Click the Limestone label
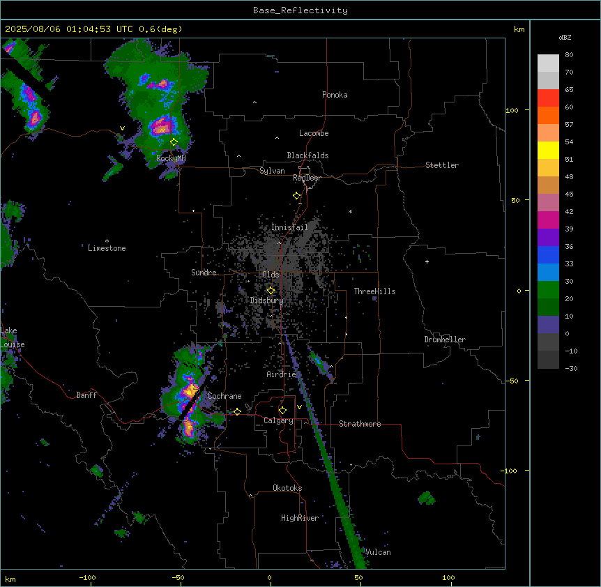This screenshot has width=601, height=587. 107,248
